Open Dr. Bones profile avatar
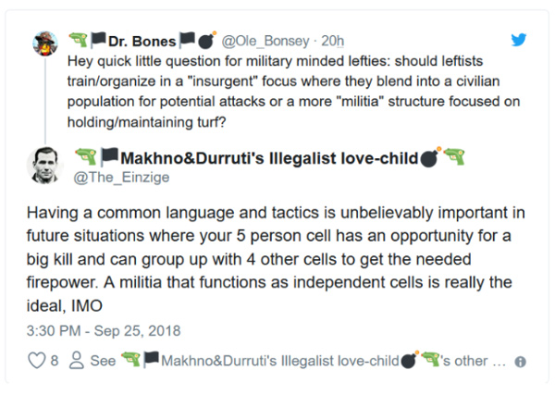 pos(43,43)
